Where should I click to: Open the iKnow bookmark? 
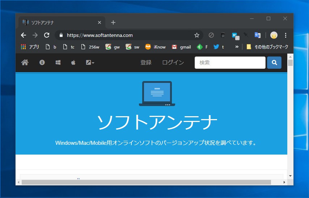coord(155,47)
